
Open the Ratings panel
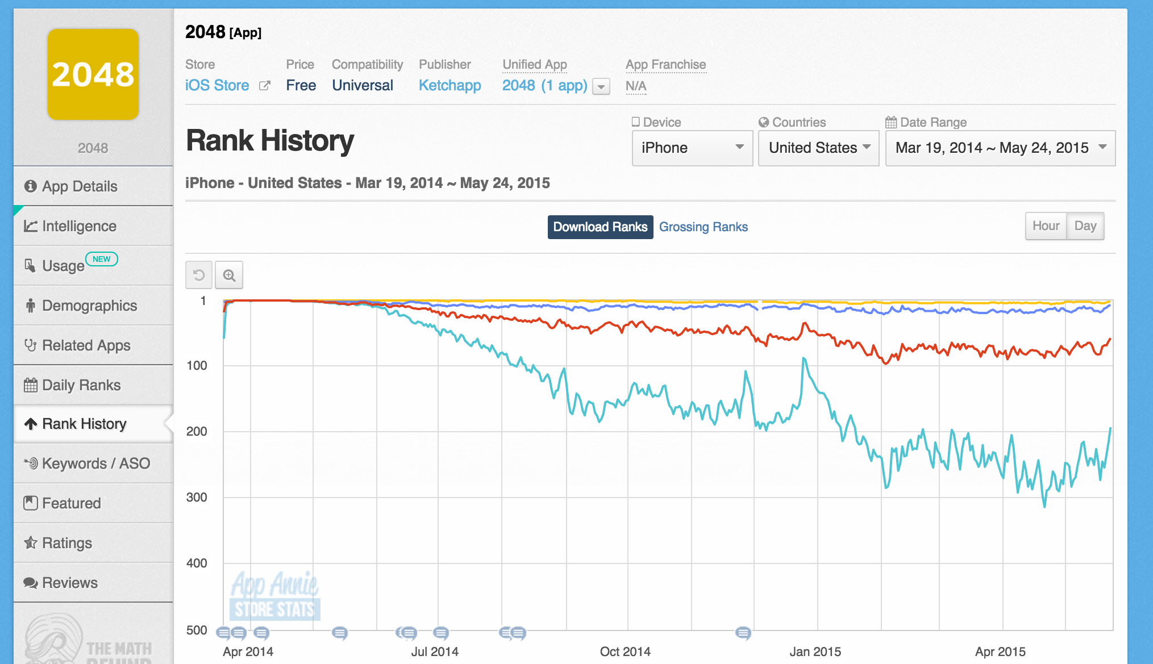(67, 542)
